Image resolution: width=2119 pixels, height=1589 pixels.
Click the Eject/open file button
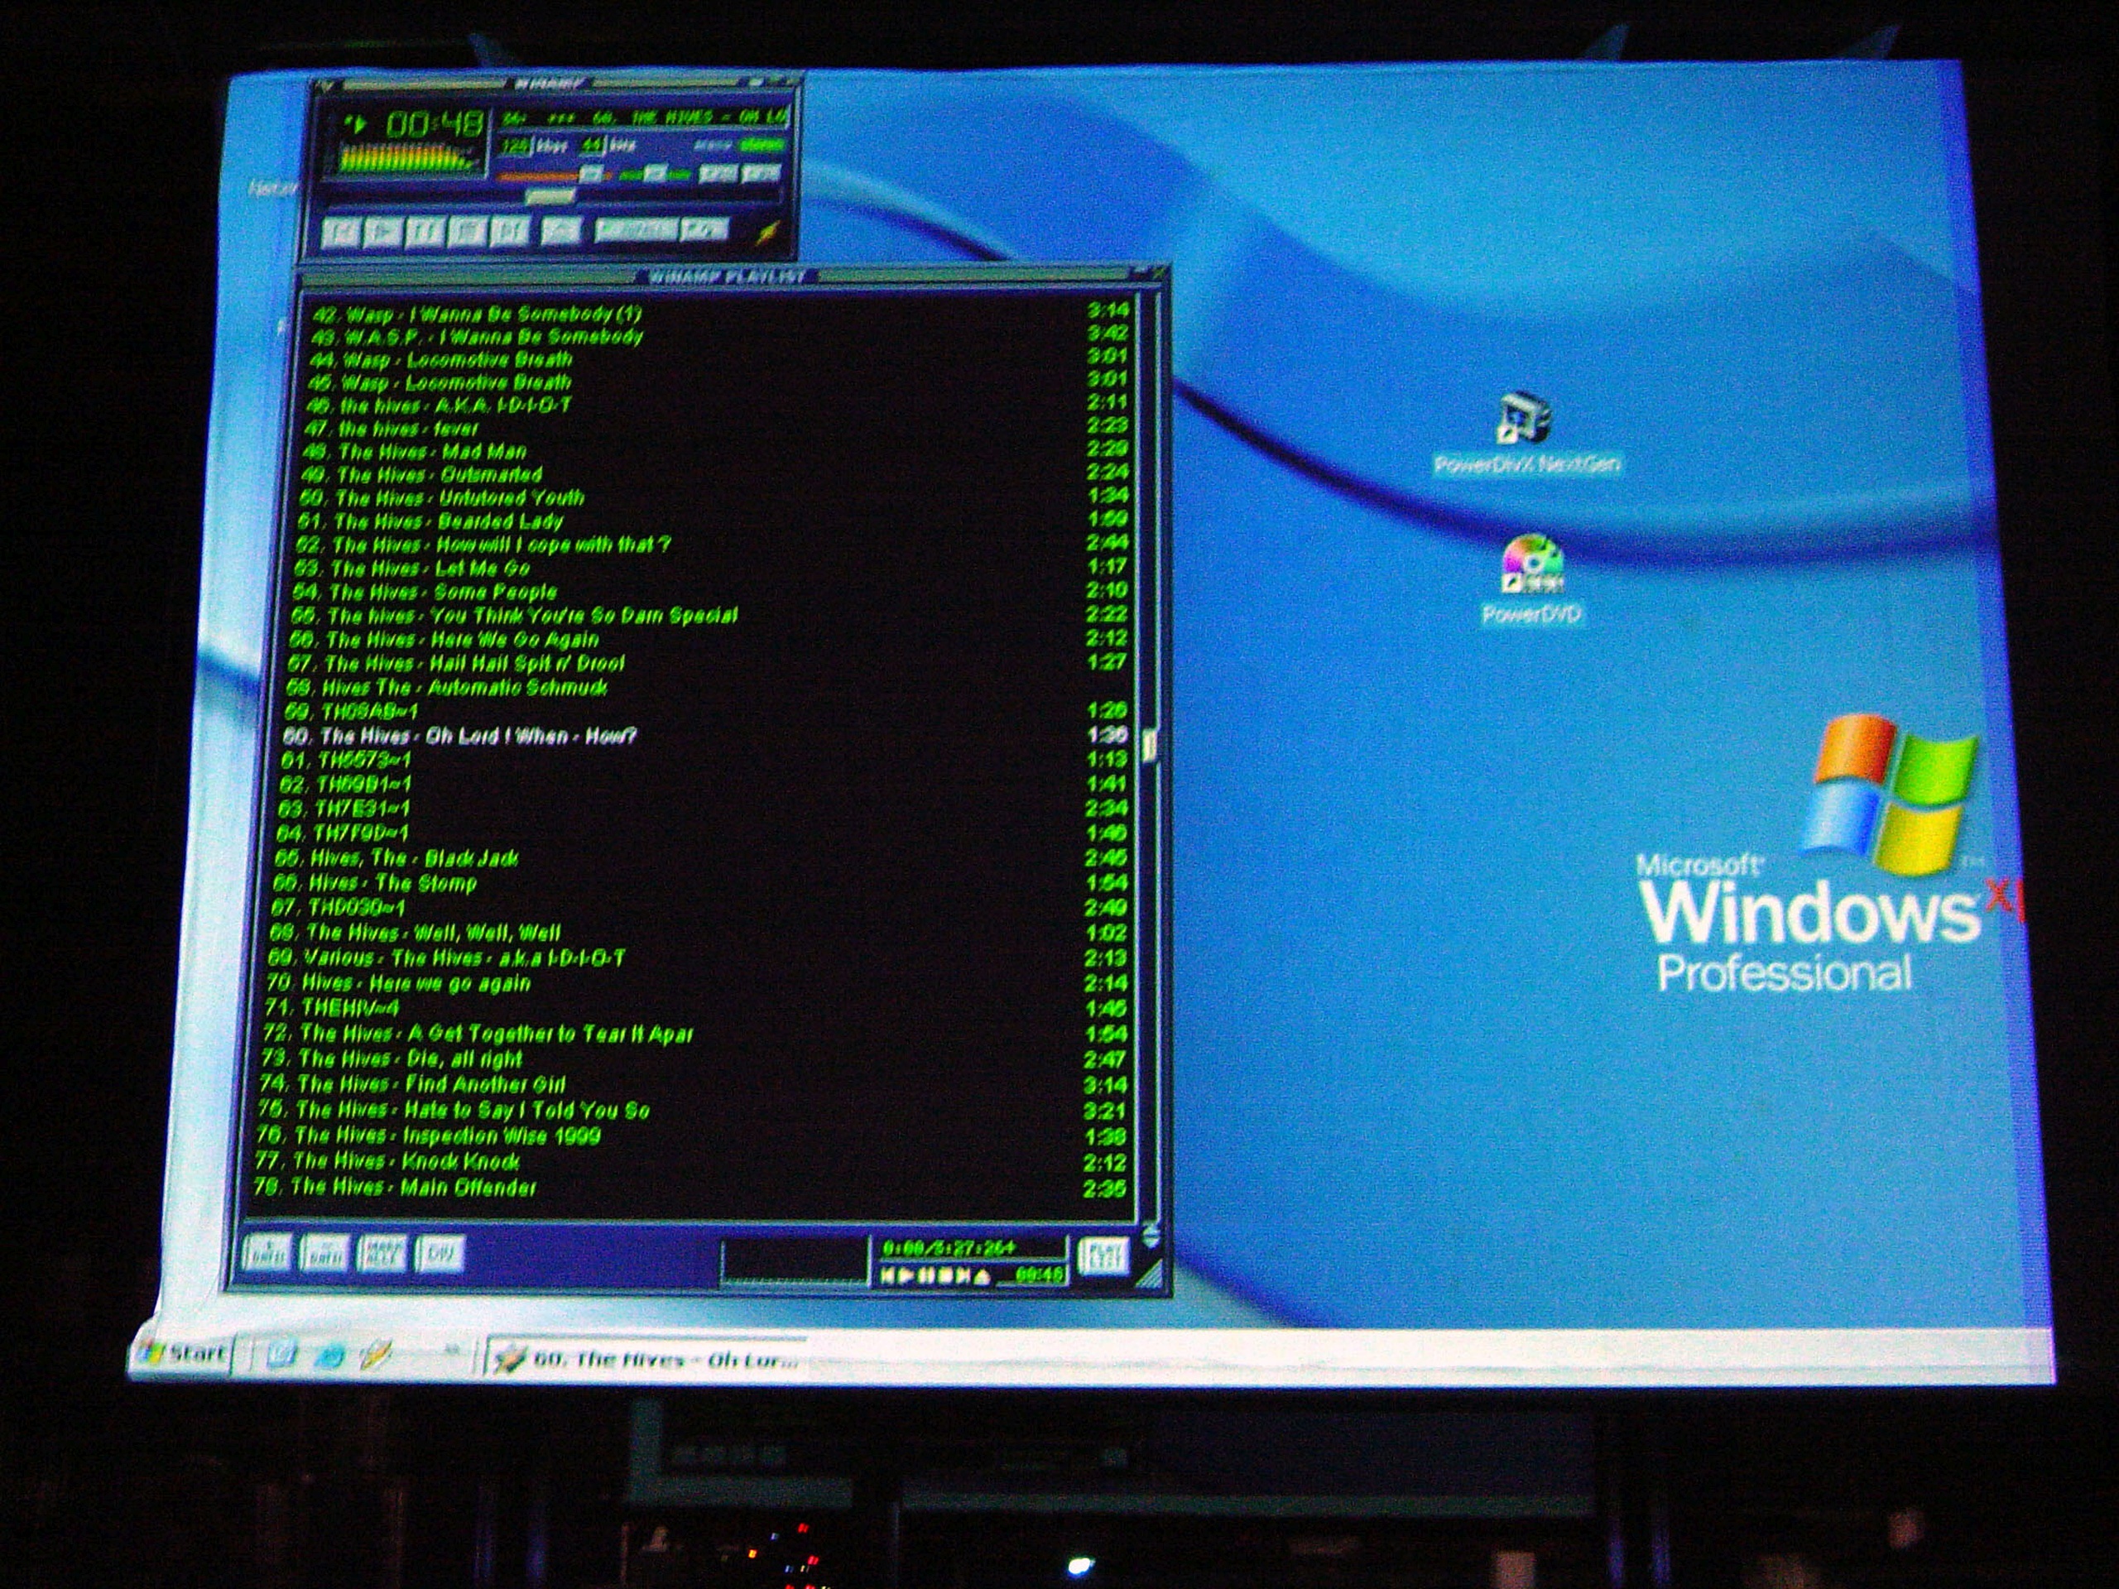(x=561, y=230)
